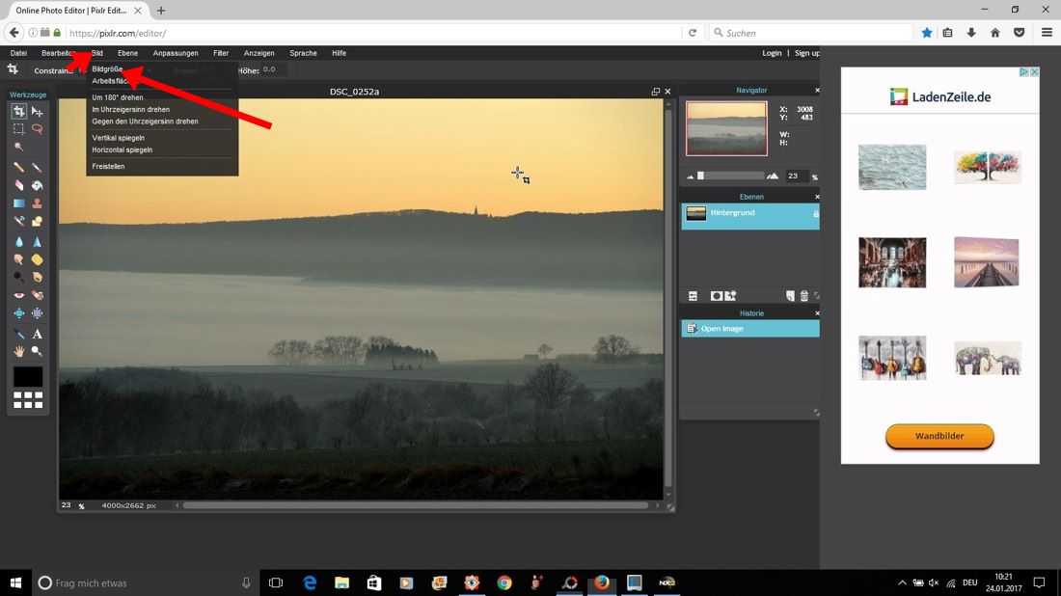Select the Crop tool in Werkzeuge
1061x596 pixels.
[x=19, y=111]
